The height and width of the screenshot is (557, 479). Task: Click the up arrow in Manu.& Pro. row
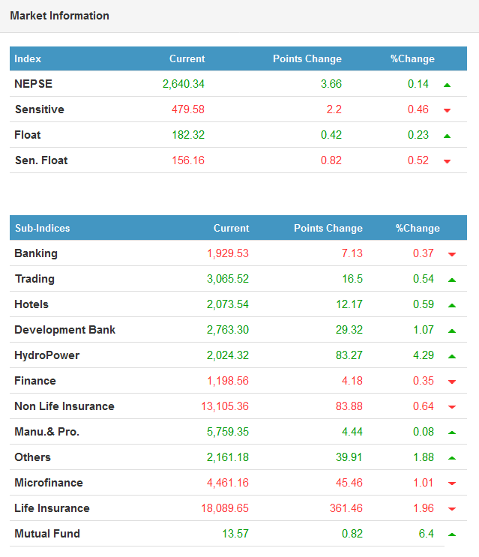click(x=452, y=433)
